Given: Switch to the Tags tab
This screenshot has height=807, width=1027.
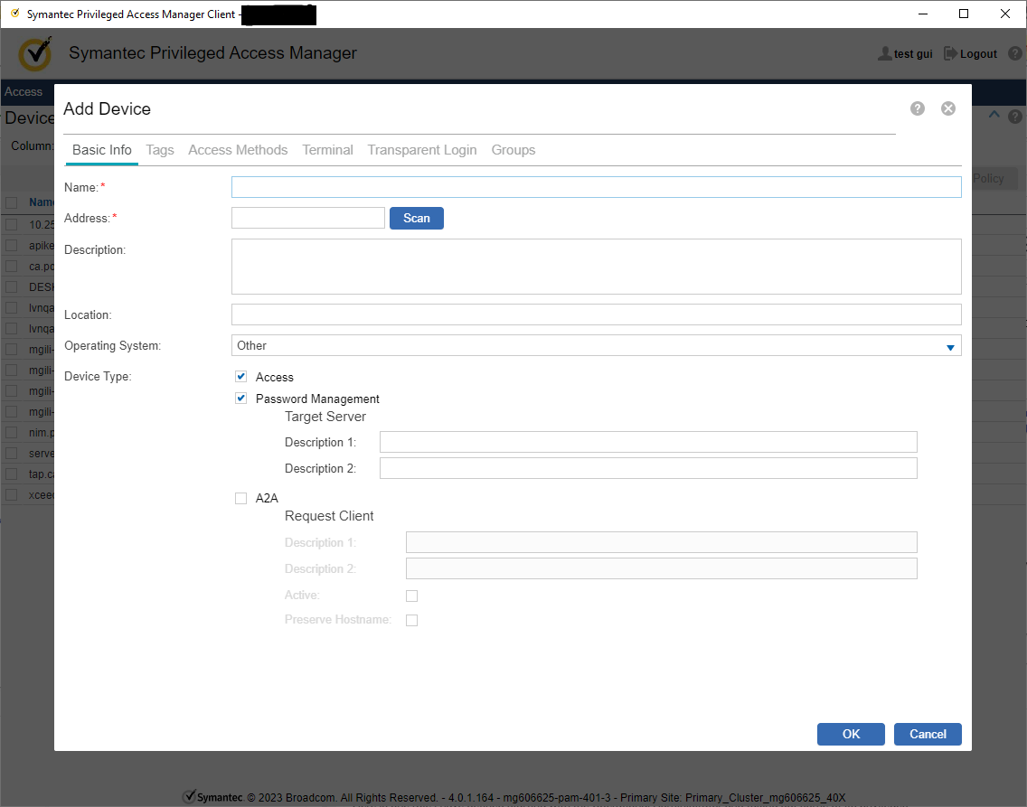Looking at the screenshot, I should point(160,150).
